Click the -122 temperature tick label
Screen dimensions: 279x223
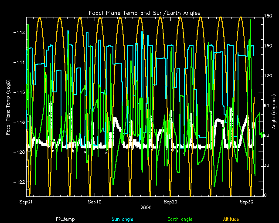pyautogui.click(x=18, y=182)
